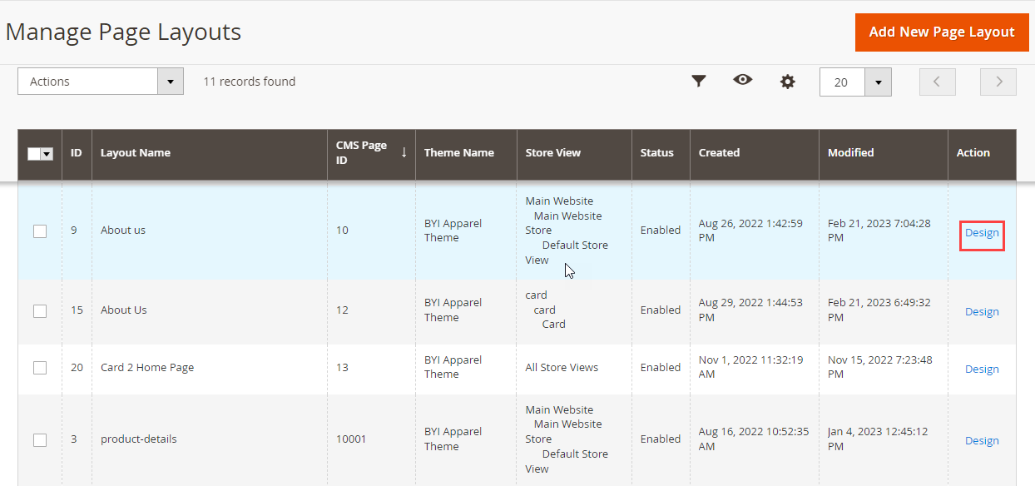This screenshot has width=1035, height=486.
Task: Select checkbox for layout ID 15
Action: click(x=40, y=310)
